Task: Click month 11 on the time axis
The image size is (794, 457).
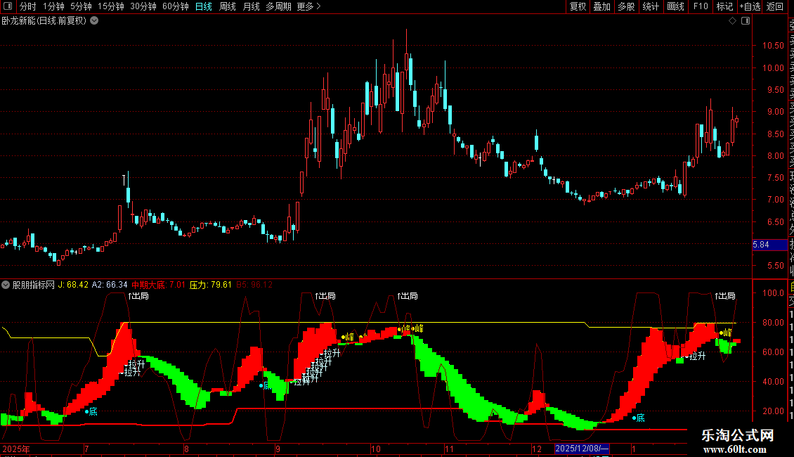Action: (449, 449)
